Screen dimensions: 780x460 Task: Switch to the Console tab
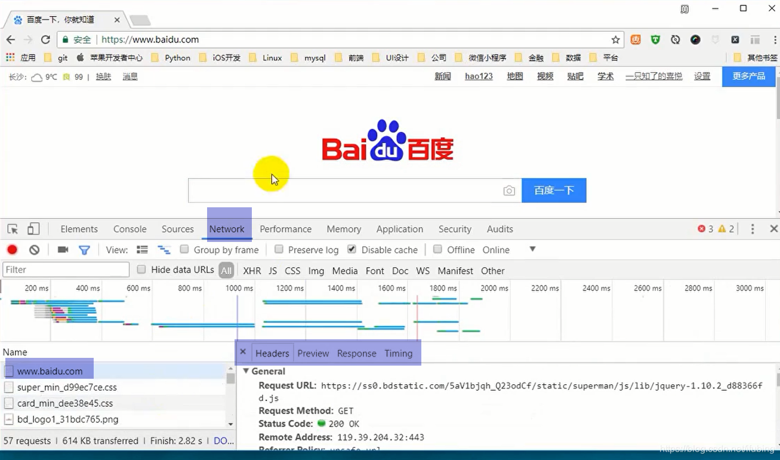pos(130,229)
